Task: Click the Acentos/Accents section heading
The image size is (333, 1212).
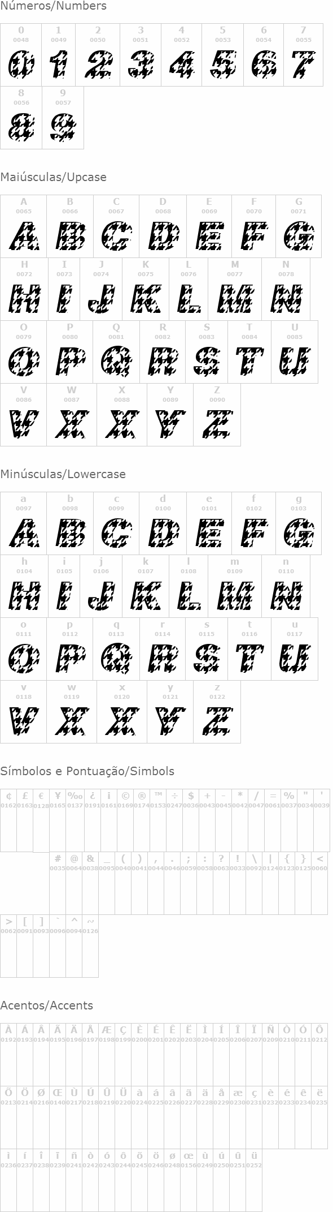Action: click(46, 1005)
